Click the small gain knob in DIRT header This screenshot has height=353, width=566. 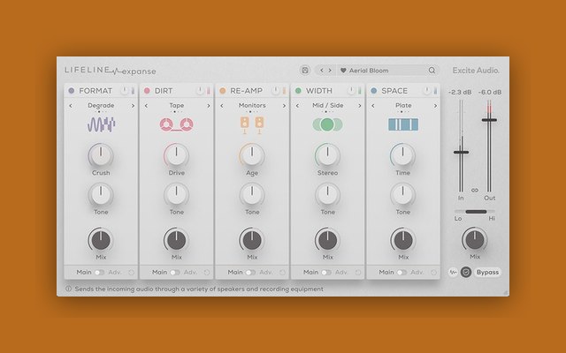pos(201,91)
